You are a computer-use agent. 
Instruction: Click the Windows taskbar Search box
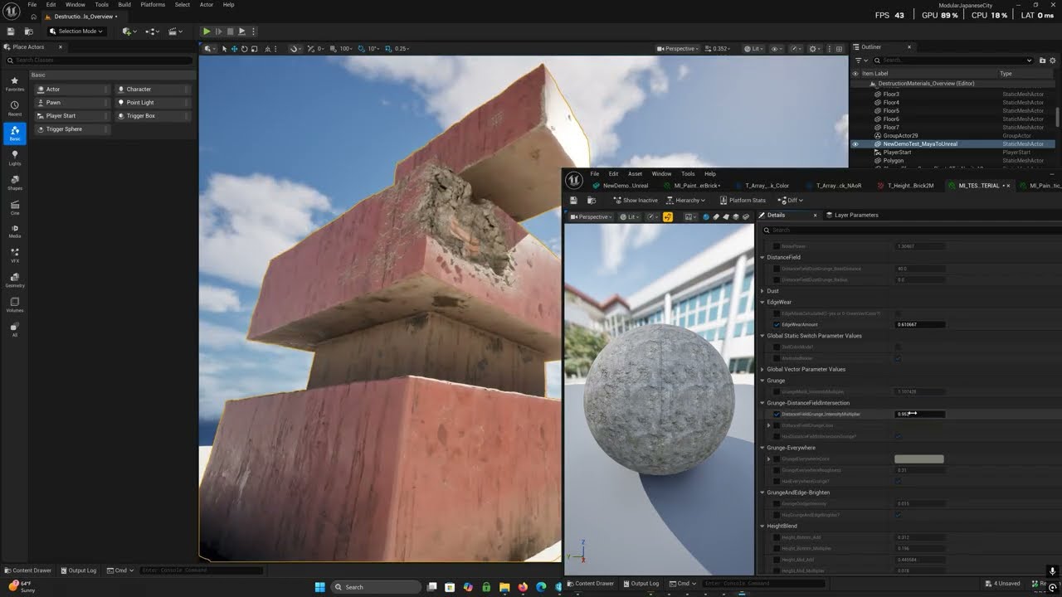[378, 587]
